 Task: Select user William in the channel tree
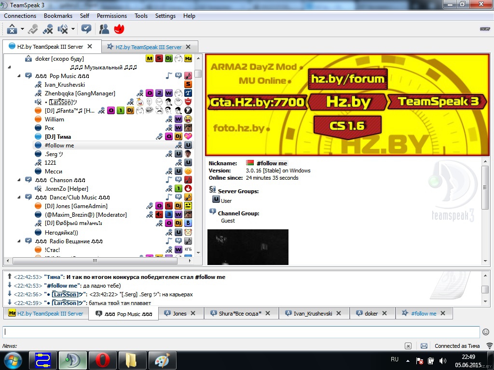(x=55, y=119)
